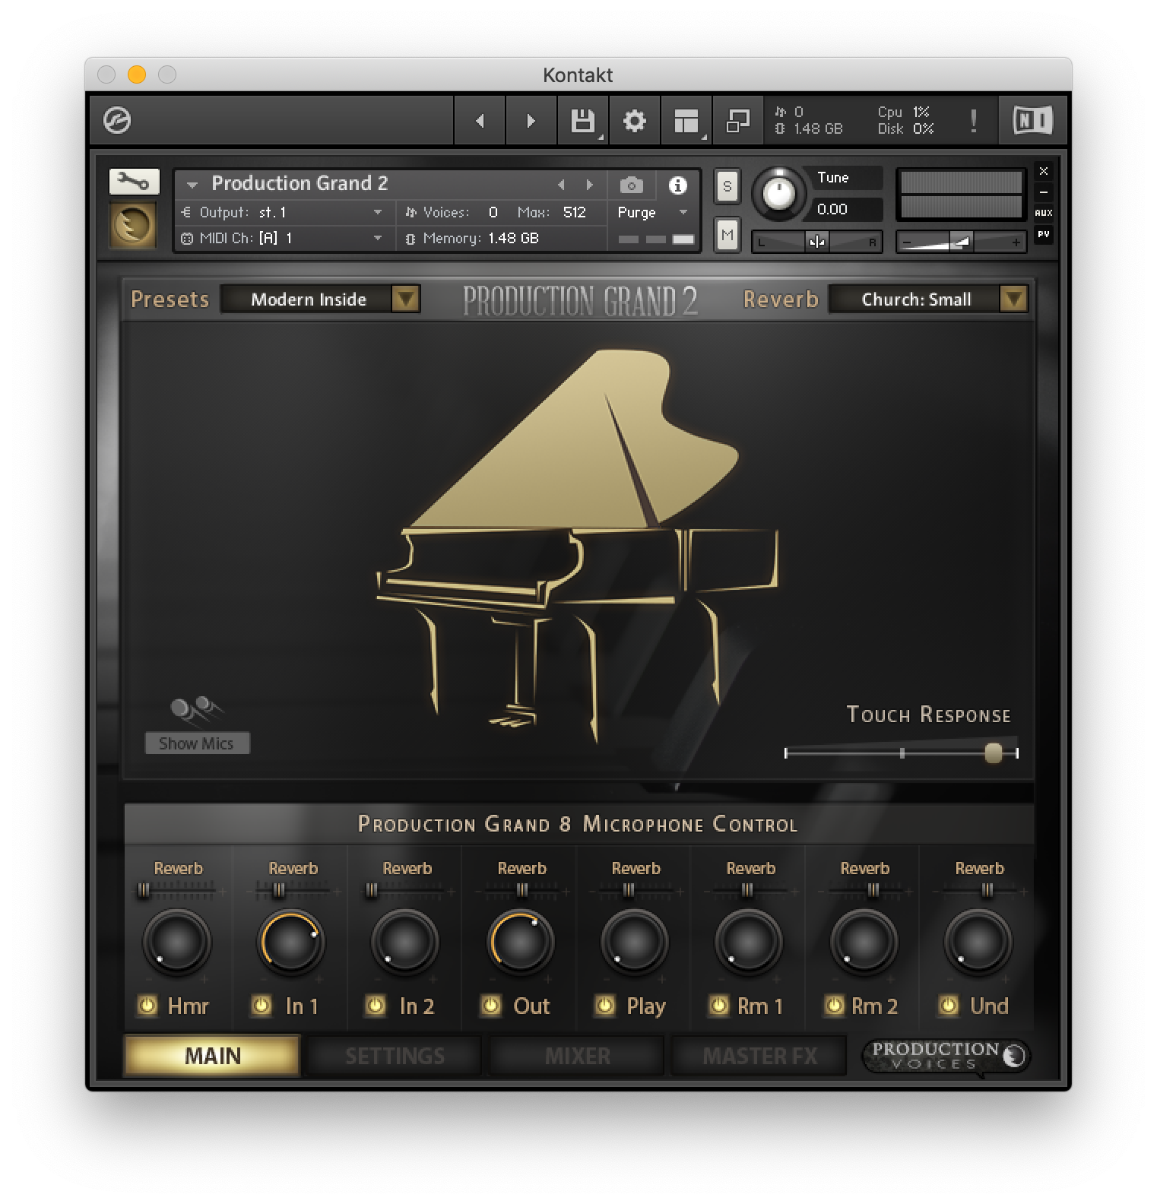Open the save floppy disk menu

tap(583, 120)
